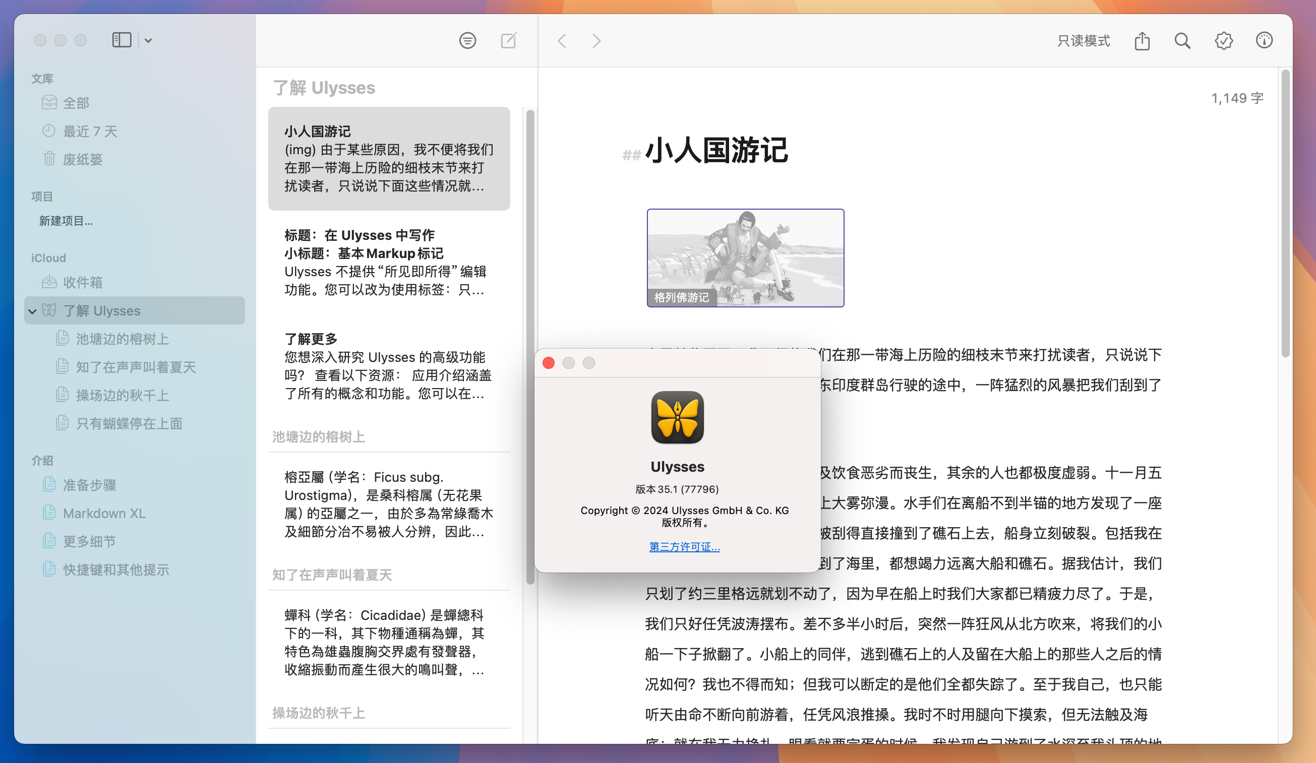Click the back navigation arrow
This screenshot has width=1316, height=763.
click(x=562, y=40)
